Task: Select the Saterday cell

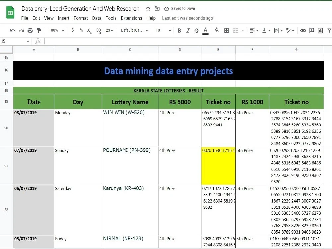Action: coord(78,210)
